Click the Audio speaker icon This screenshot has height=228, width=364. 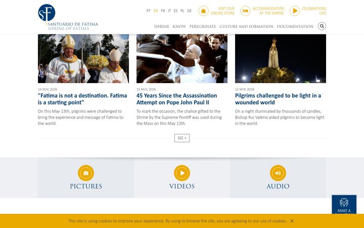(278, 173)
